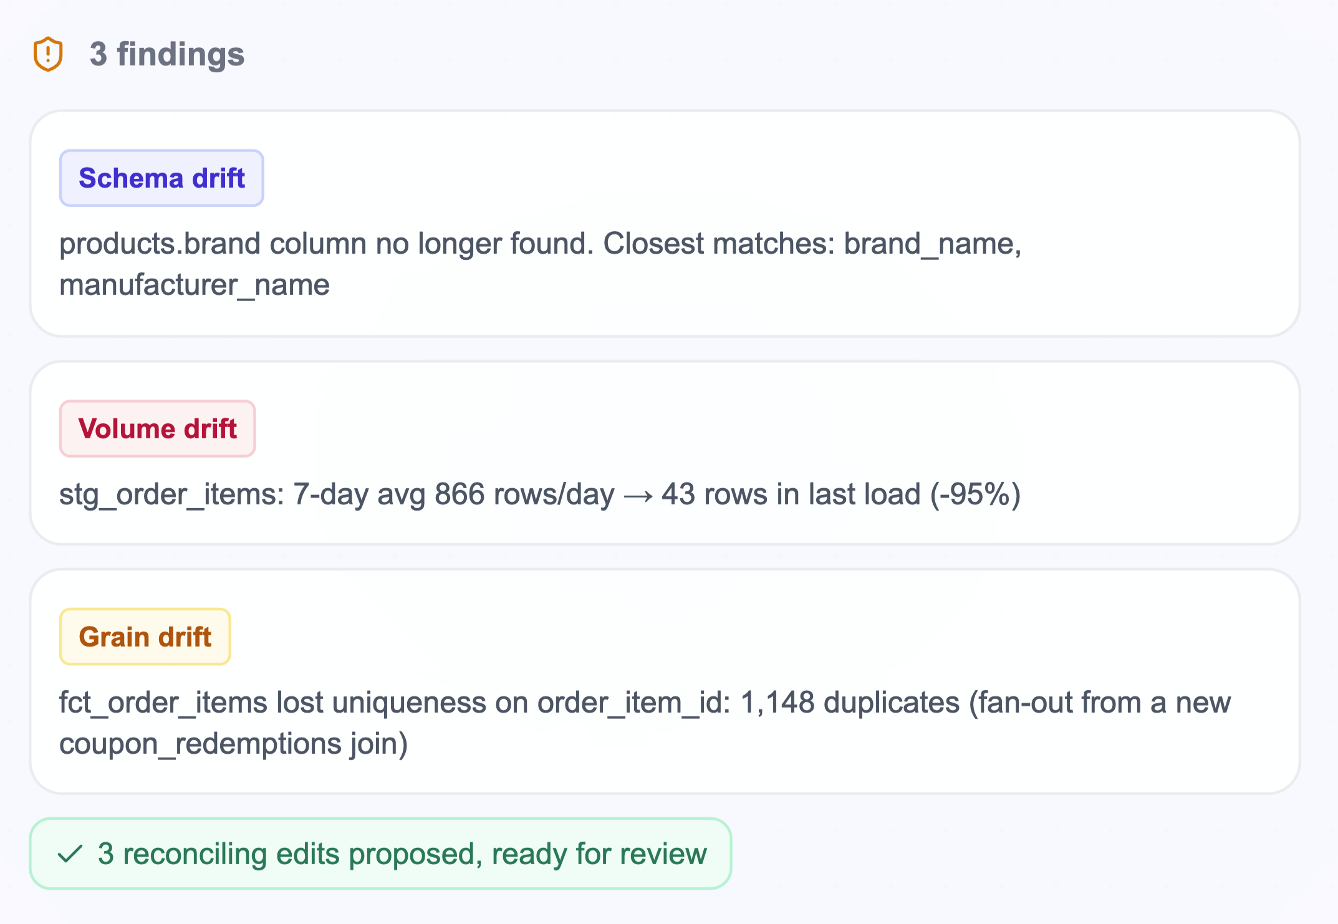The width and height of the screenshot is (1338, 924).
Task: Click the 1,148 duplicates count
Action: click(x=850, y=703)
